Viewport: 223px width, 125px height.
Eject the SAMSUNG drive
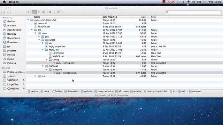pyautogui.click(x=24, y=80)
